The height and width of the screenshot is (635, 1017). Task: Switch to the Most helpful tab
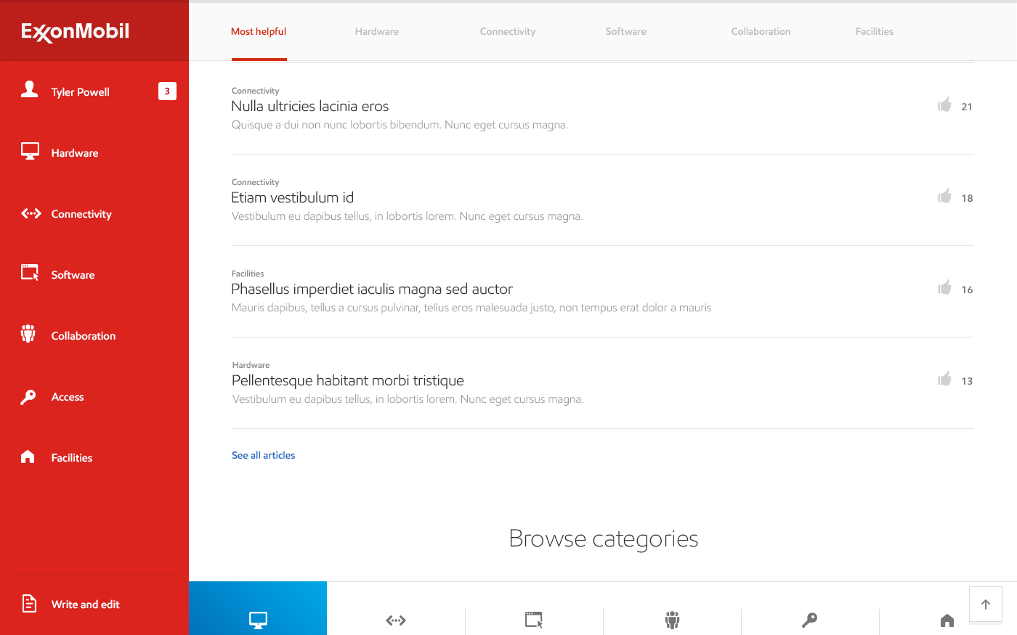(x=259, y=31)
